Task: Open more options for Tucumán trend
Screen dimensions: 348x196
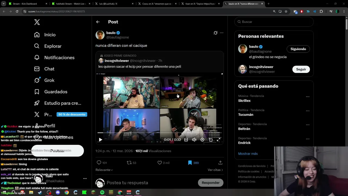Action: click(x=308, y=111)
